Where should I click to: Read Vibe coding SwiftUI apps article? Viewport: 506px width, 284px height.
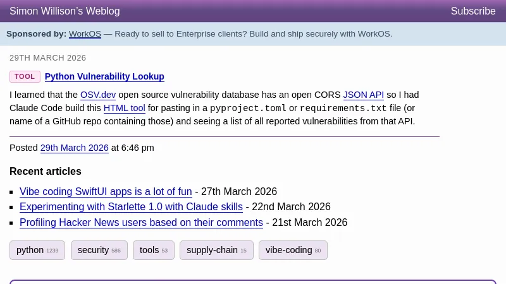click(x=106, y=192)
